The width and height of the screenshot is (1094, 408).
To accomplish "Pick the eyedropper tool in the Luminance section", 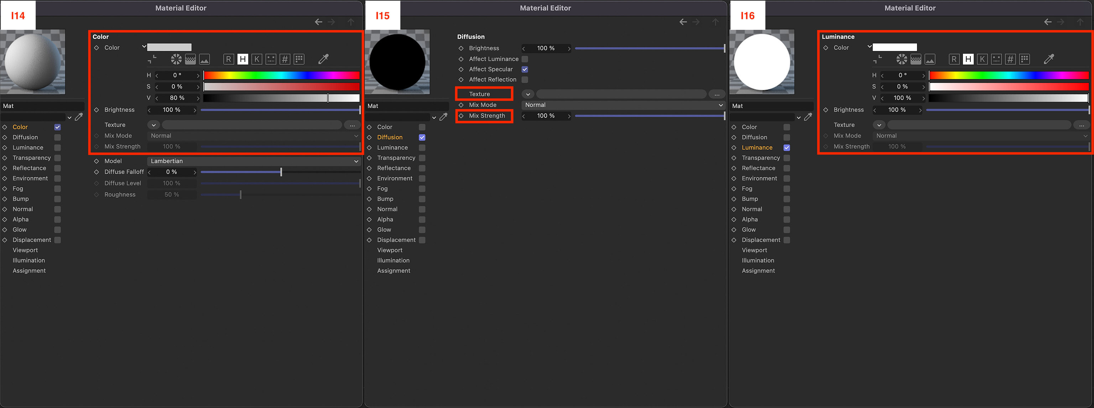I will (1049, 59).
